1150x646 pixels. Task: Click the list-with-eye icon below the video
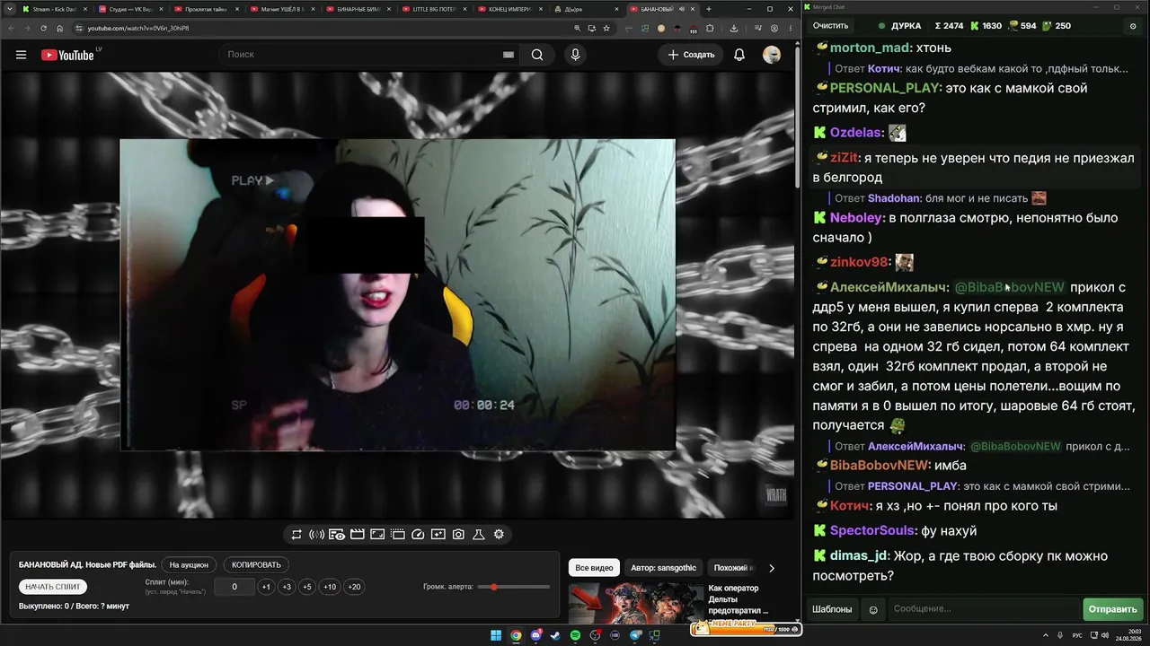[x=337, y=535]
